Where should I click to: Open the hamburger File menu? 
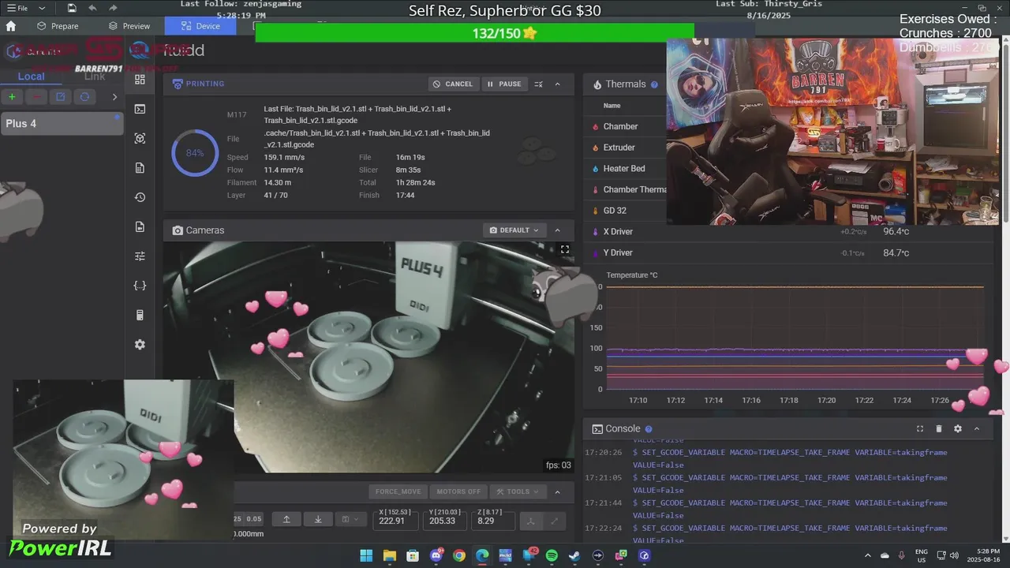(17, 8)
